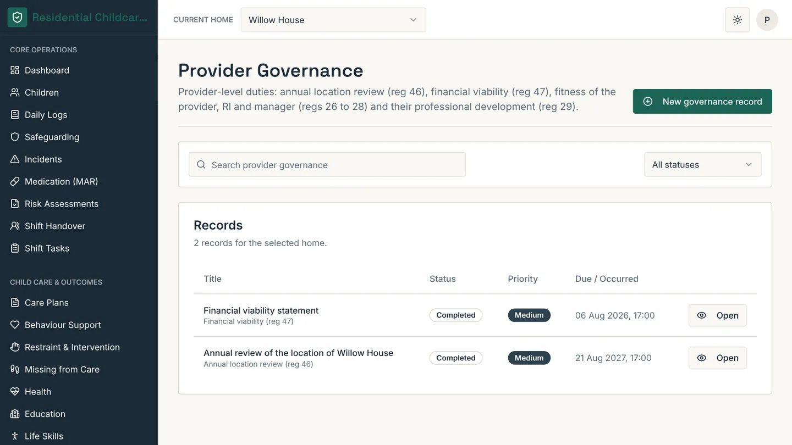Viewport: 792px width, 445px height.
Task: Click the Shift Tasks clipboard icon
Action: pyautogui.click(x=15, y=248)
